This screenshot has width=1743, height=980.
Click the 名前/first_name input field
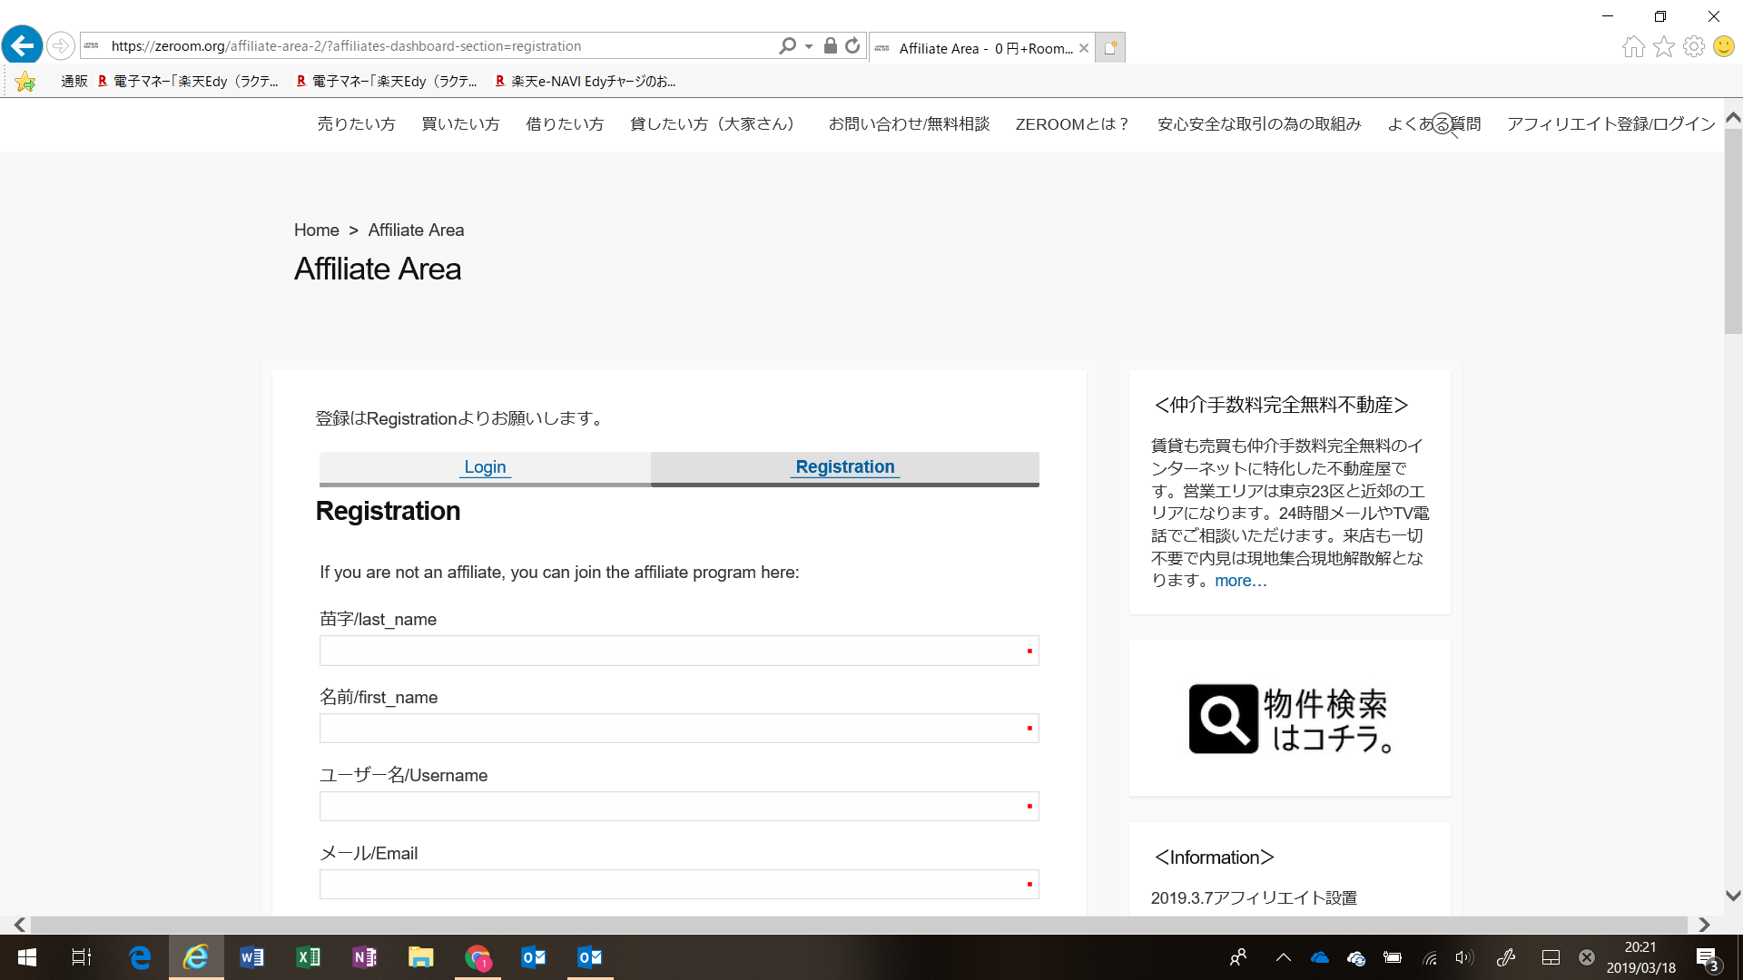679,729
